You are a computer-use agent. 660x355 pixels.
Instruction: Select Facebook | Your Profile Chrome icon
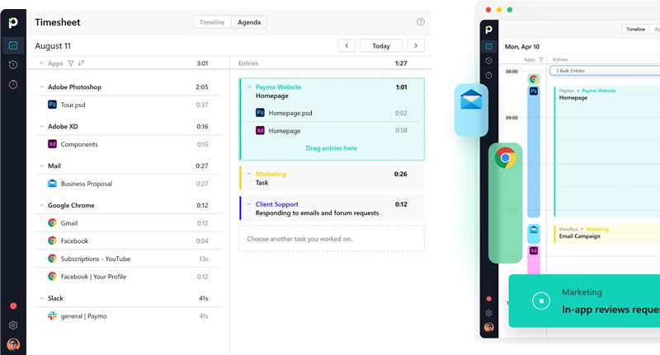[52, 276]
